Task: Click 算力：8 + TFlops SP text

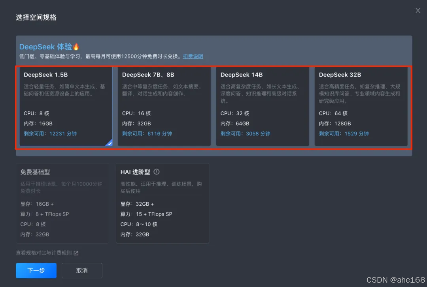Action: [x=44, y=214]
